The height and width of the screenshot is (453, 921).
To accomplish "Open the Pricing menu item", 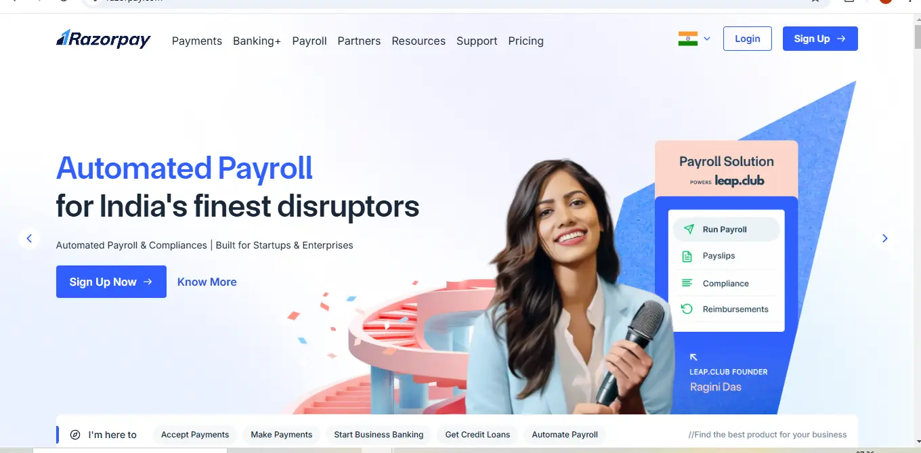I will [526, 41].
